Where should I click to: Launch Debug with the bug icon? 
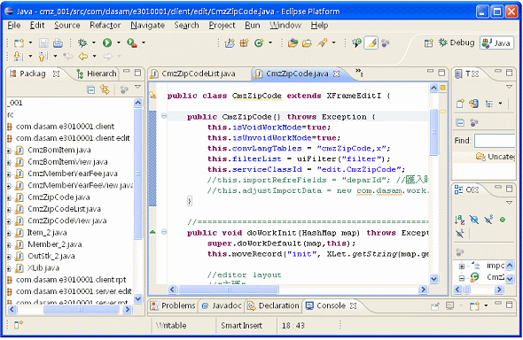82,43
